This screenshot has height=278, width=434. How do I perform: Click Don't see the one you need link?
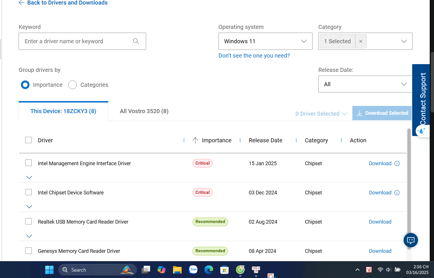click(254, 56)
